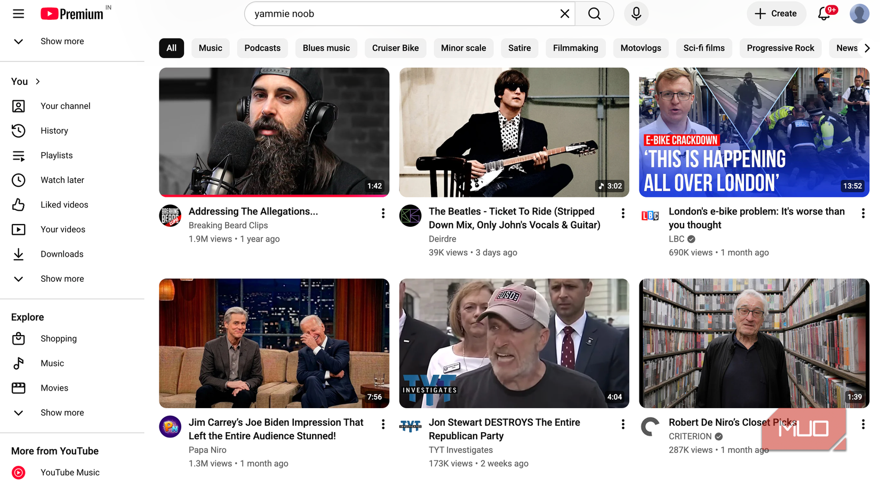Open CRITERION channel avatar

[650, 426]
